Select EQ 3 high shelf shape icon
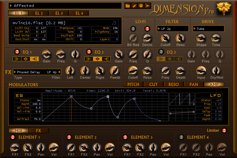This screenshot has width=237, height=158. click(178, 59)
